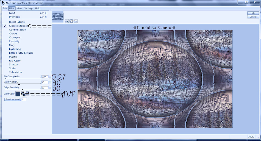Screen dimensions: 261x141
Task: Open the Edit menu
Action: coord(5,8)
